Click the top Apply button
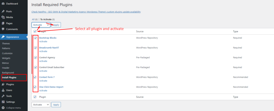274x111 pixels. coord(56,25)
